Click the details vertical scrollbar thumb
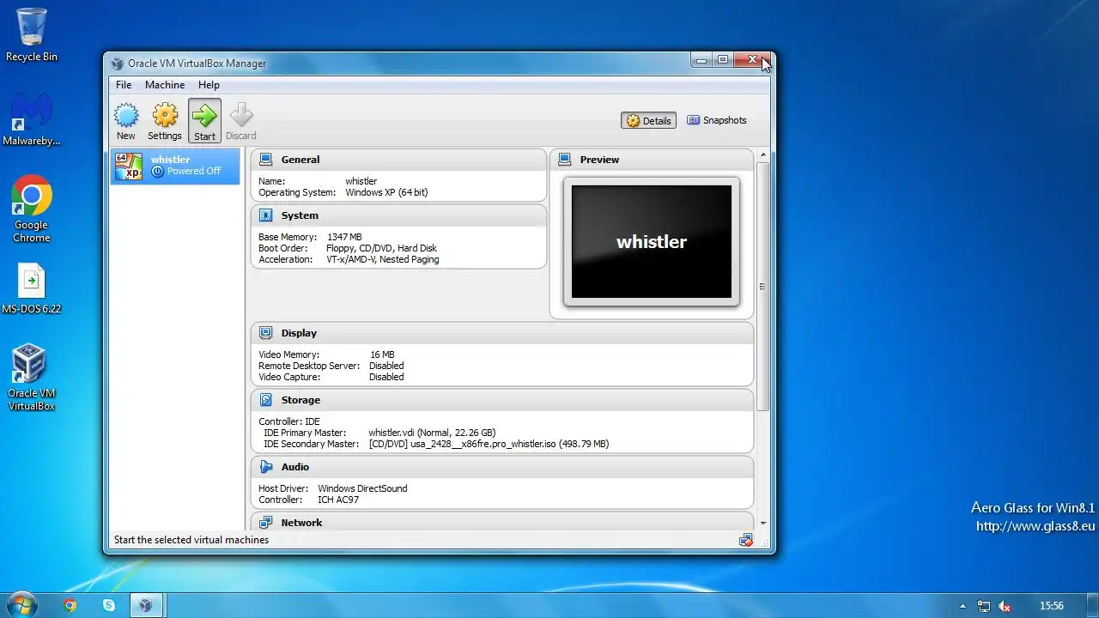 763,287
